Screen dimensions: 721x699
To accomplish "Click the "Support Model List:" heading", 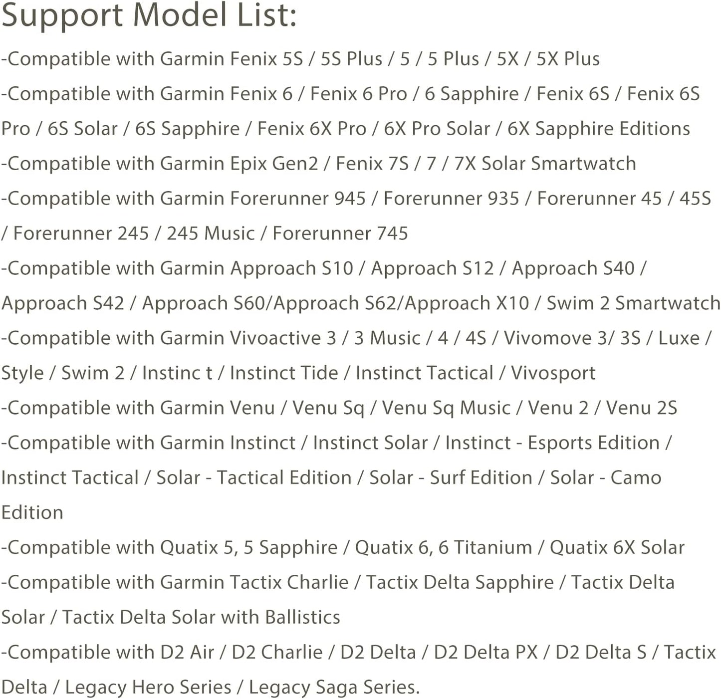I will pyautogui.click(x=149, y=15).
